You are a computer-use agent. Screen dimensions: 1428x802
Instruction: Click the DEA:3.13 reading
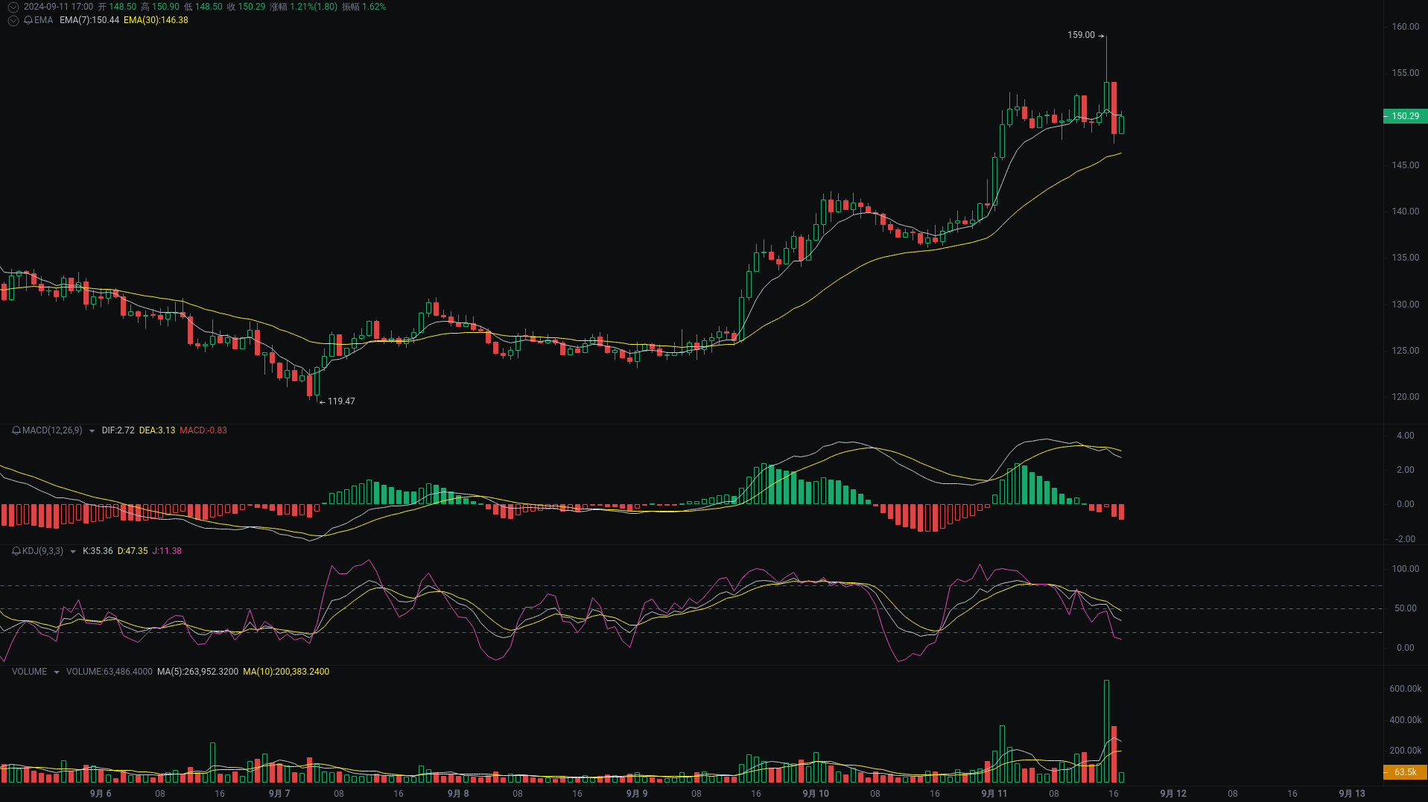tap(157, 430)
